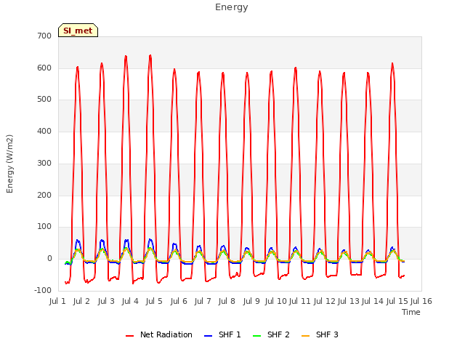Click the Jul 13 x-axis tick label
Viewport: 465px width, 349px height.
pyautogui.click(x=349, y=301)
